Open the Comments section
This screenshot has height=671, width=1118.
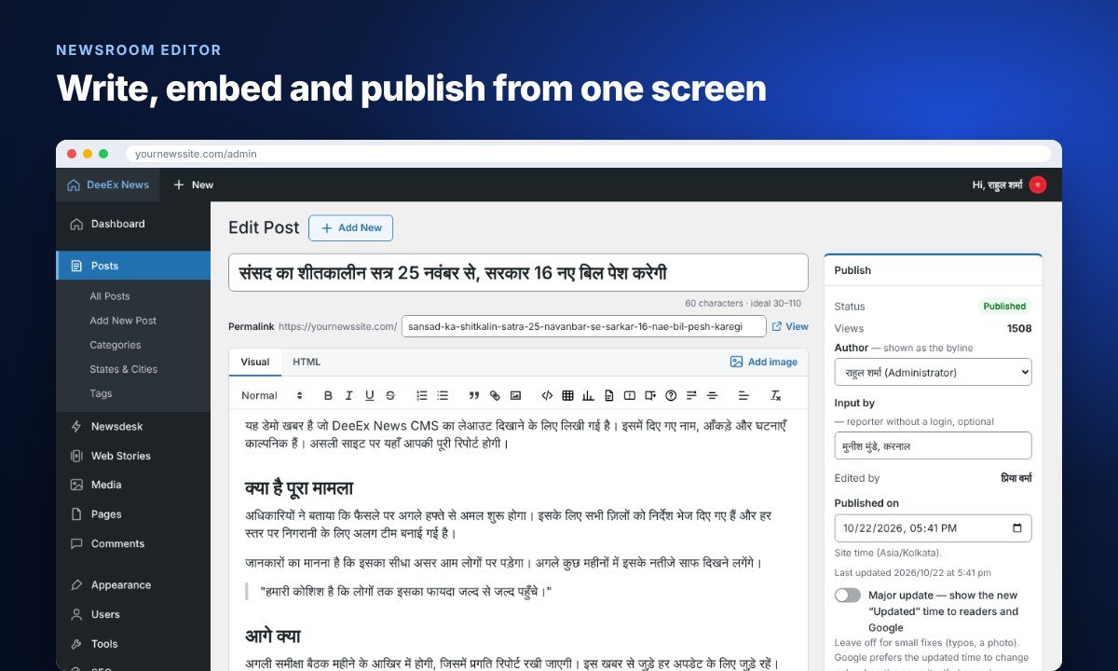click(133, 543)
